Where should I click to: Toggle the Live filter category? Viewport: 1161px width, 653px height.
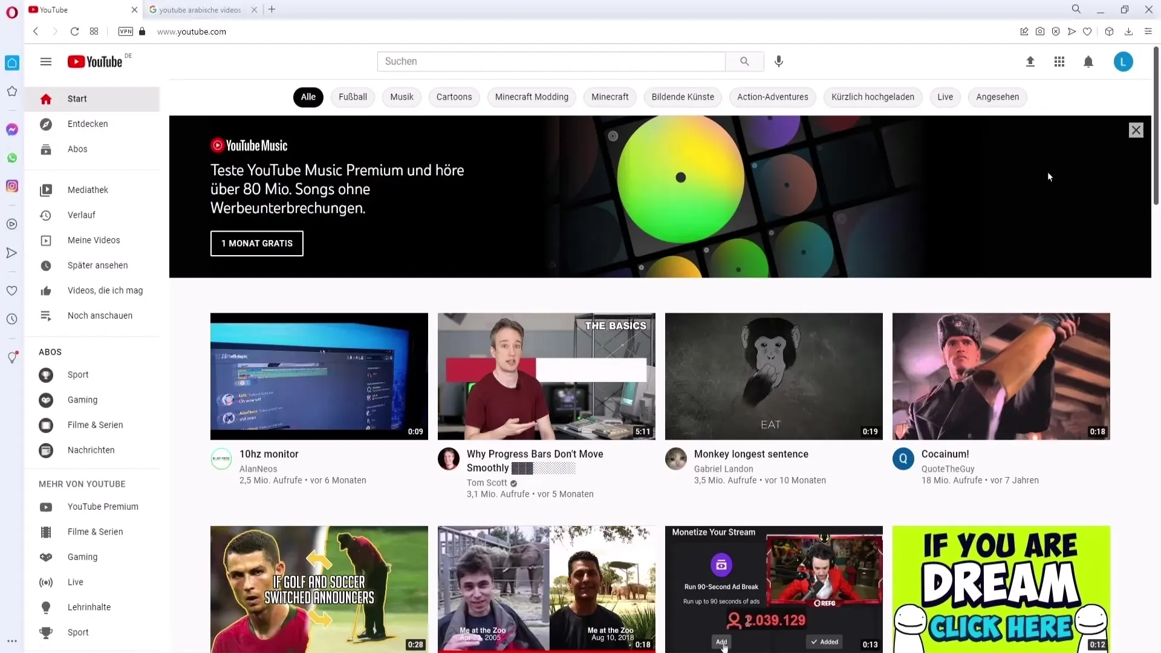click(945, 97)
